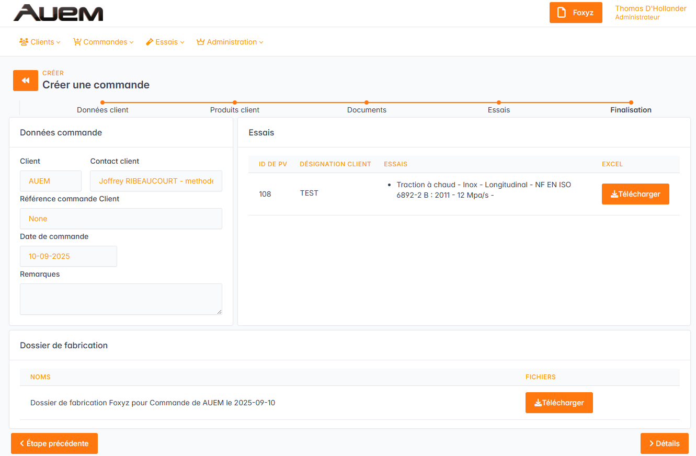The width and height of the screenshot is (696, 456).
Task: Download the Dossier de fabrication file
Action: [x=559, y=403]
